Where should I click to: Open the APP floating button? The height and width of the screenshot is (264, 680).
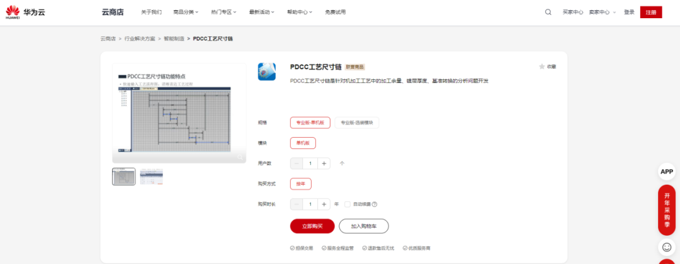pyautogui.click(x=667, y=172)
